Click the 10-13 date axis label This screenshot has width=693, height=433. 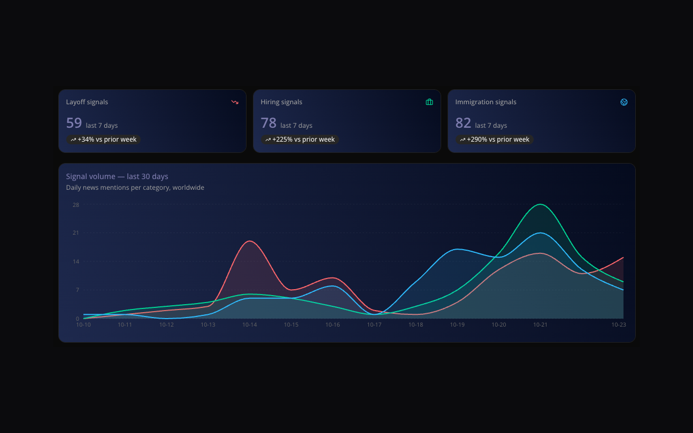(208, 324)
